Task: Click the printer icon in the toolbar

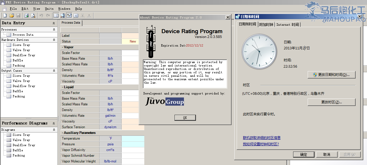Action: point(26,15)
